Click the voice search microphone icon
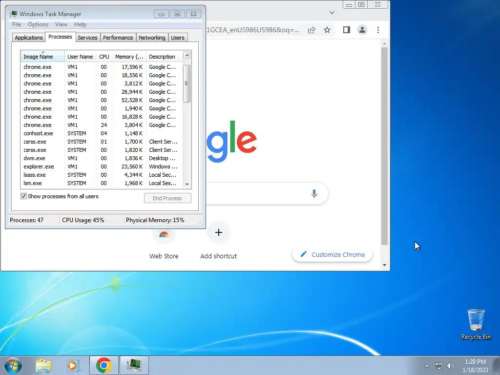The height and width of the screenshot is (375, 500). (314, 193)
